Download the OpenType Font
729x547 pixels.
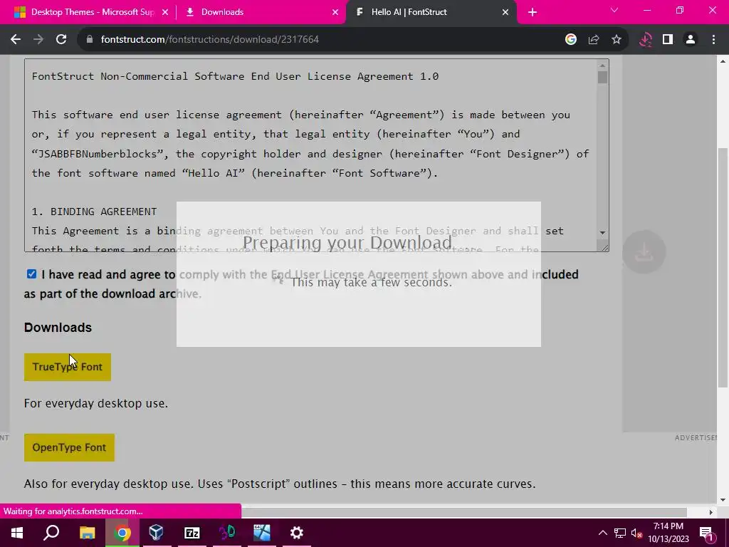coord(69,447)
